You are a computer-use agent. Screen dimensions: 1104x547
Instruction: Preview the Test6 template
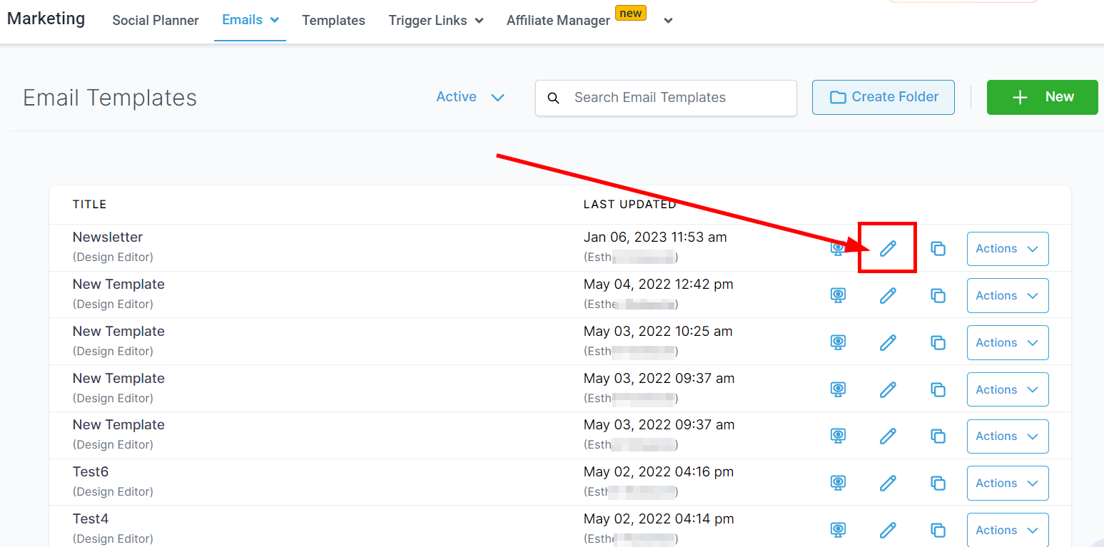838,483
